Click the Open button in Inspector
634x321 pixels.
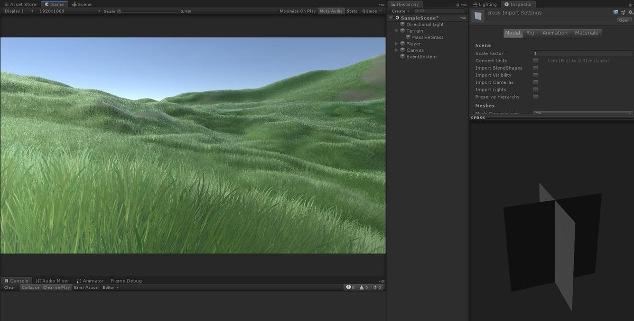[x=623, y=20]
